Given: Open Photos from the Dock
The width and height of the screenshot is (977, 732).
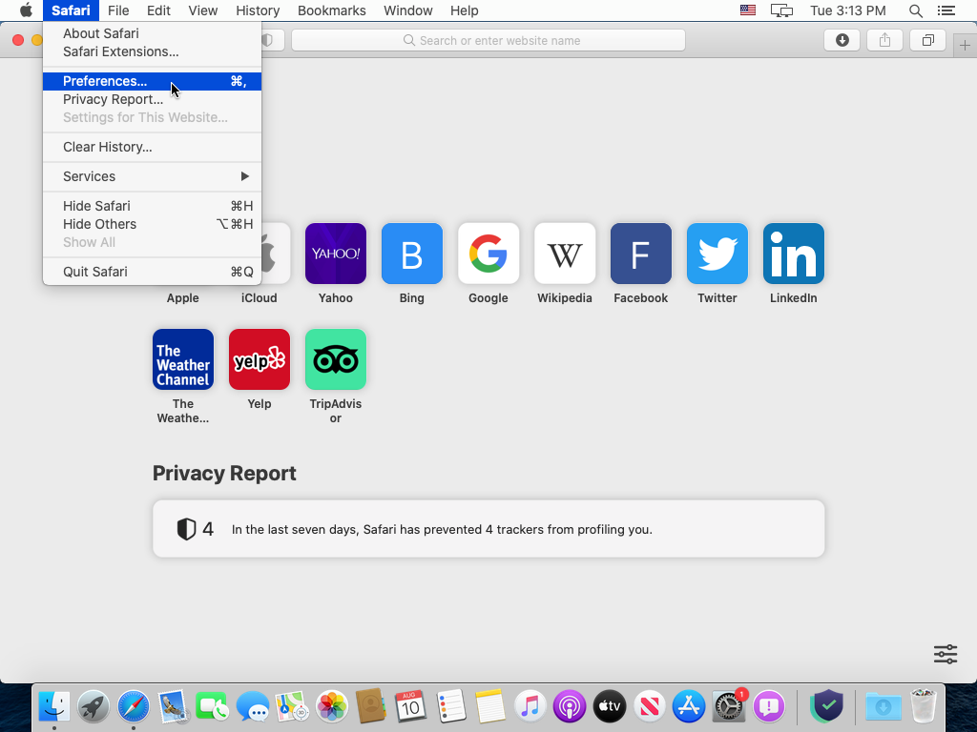Looking at the screenshot, I should click(331, 706).
